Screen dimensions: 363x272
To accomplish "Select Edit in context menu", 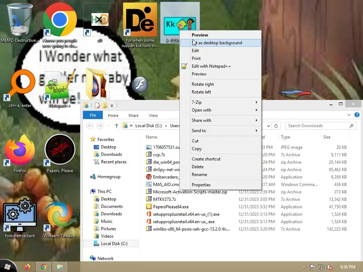I will point(220,51).
